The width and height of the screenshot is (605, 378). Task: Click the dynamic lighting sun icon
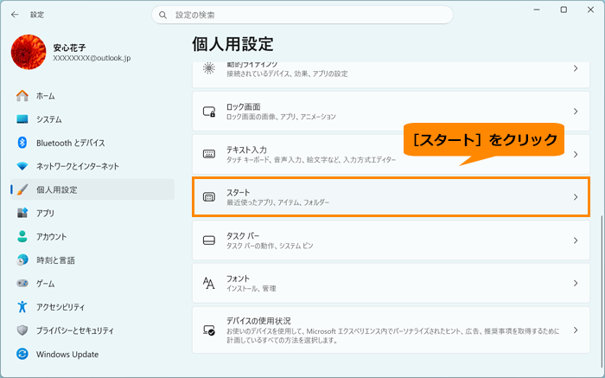coord(209,68)
